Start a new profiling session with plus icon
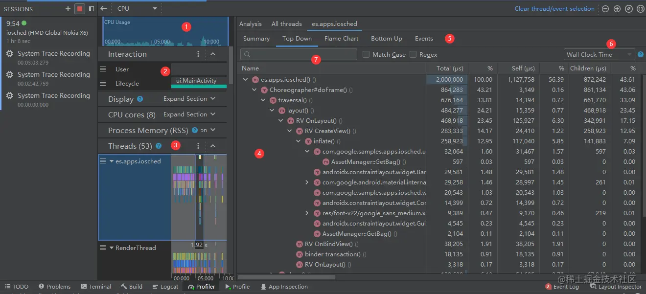Viewport: 646px width, 294px height. coord(68,9)
